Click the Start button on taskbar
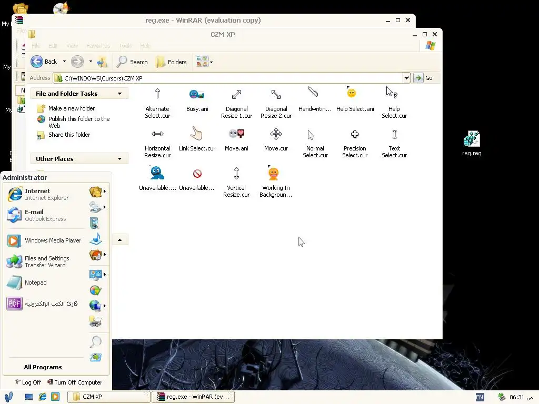 click(9, 397)
